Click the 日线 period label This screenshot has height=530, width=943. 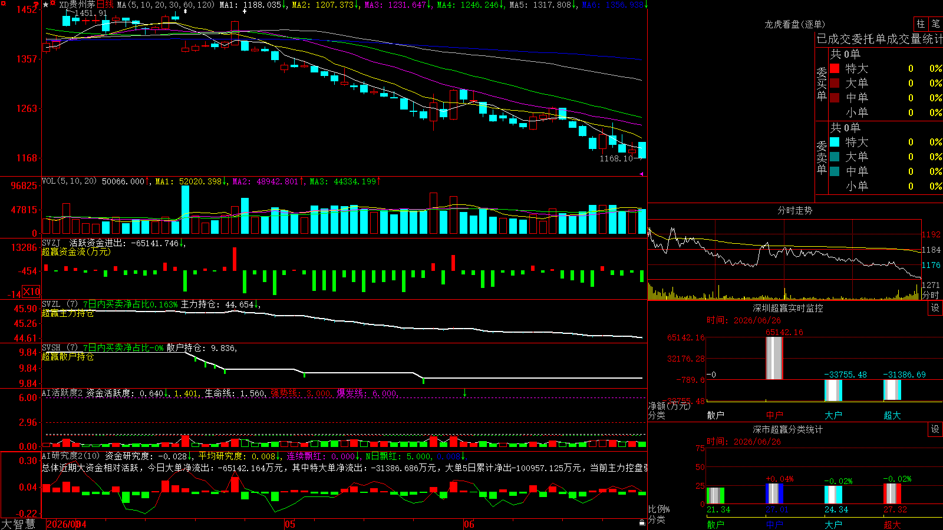point(105,5)
